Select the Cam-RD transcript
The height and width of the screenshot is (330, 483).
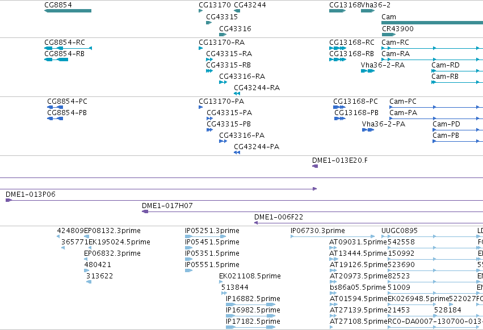point(457,71)
